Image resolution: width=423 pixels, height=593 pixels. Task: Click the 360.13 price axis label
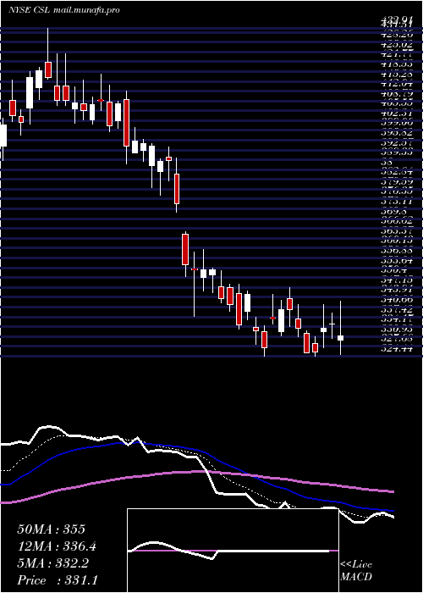point(397,241)
